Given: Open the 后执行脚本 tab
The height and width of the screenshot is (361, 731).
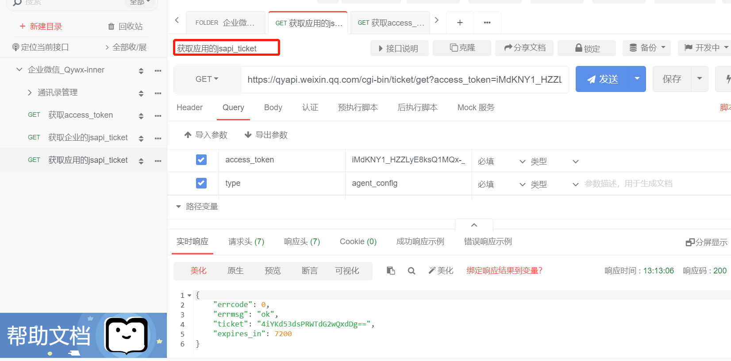Looking at the screenshot, I should coord(418,108).
